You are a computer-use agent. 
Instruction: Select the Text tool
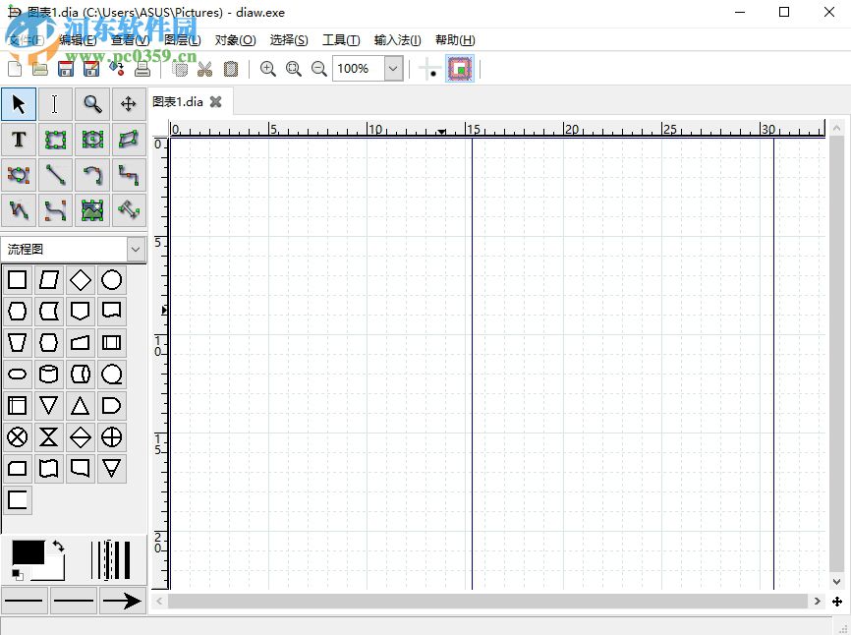(19, 139)
